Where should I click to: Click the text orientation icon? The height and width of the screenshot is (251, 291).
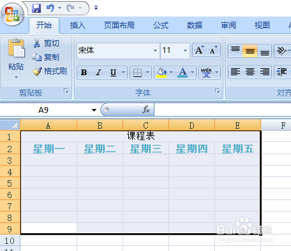tap(281, 51)
